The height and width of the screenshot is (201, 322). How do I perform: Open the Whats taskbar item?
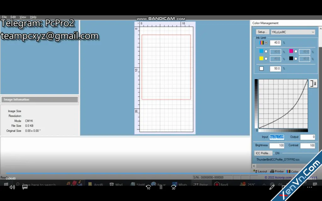[180, 185]
